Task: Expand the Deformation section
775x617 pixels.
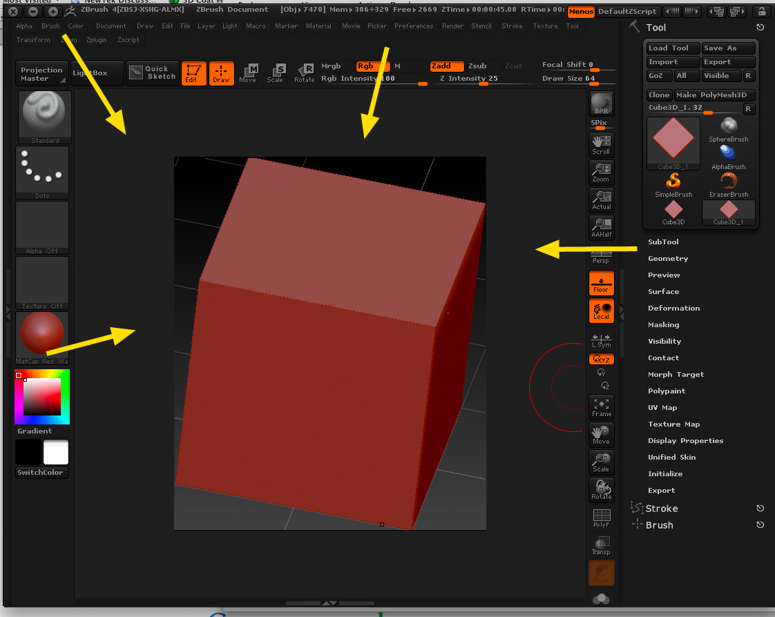Action: (673, 308)
